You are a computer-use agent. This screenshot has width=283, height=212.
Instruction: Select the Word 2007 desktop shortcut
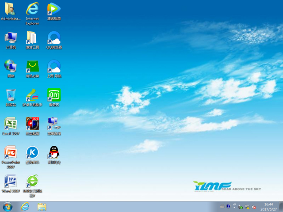click(11, 181)
